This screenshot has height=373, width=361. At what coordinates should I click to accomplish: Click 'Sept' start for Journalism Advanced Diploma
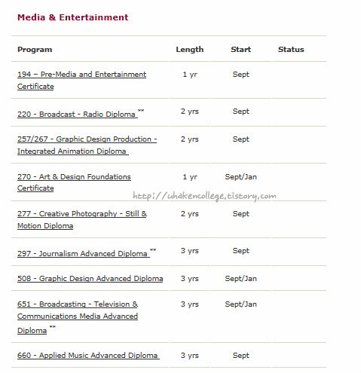240,251
